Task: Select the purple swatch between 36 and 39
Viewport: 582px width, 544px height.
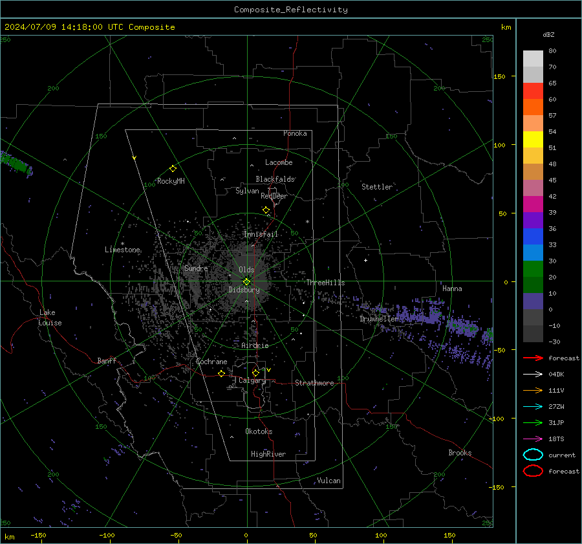Action: point(533,220)
